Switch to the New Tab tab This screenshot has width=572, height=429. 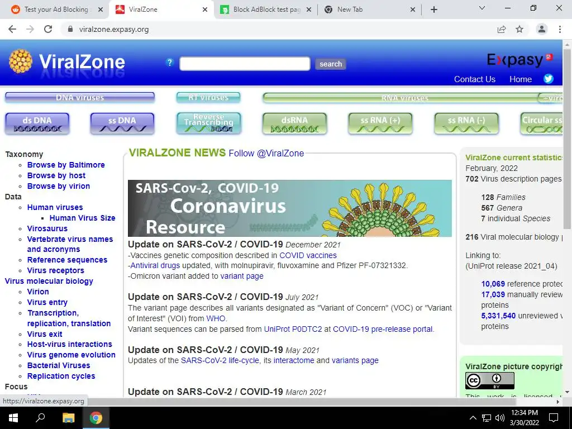369,9
